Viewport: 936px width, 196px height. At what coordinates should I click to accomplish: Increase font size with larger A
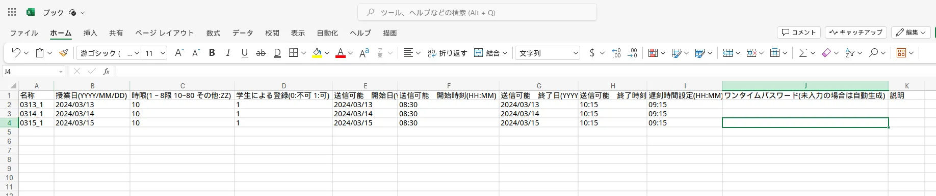179,53
